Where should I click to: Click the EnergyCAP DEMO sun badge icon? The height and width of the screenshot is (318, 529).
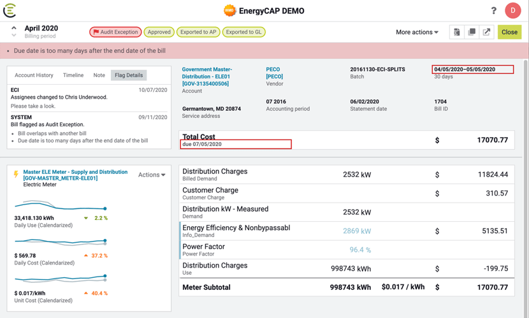click(229, 11)
